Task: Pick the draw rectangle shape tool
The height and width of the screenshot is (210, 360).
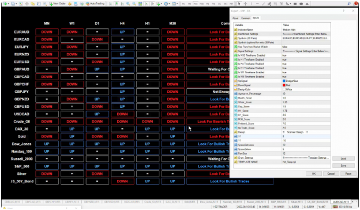Action: [295, 3]
